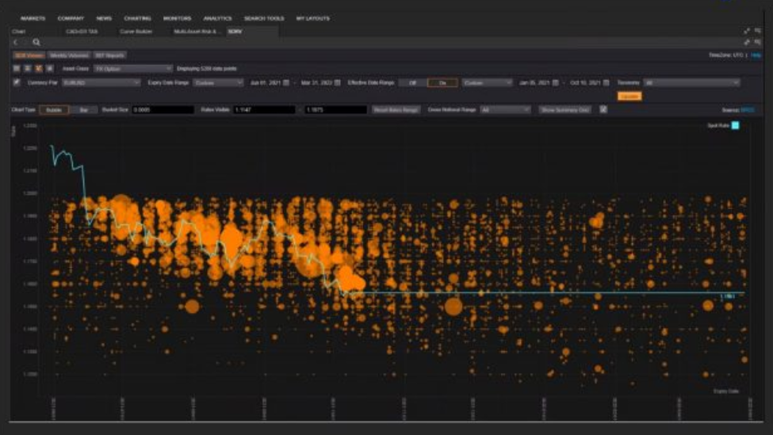Screen dimensions: 773x435
Task: Expand the Gross Notional Range dropdown
Action: pos(505,110)
